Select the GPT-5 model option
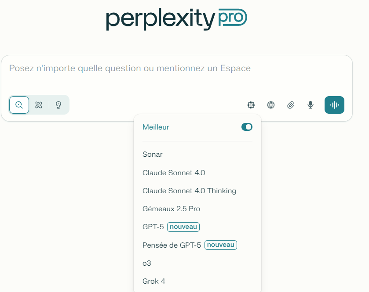This screenshot has width=369, height=292. [x=153, y=227]
